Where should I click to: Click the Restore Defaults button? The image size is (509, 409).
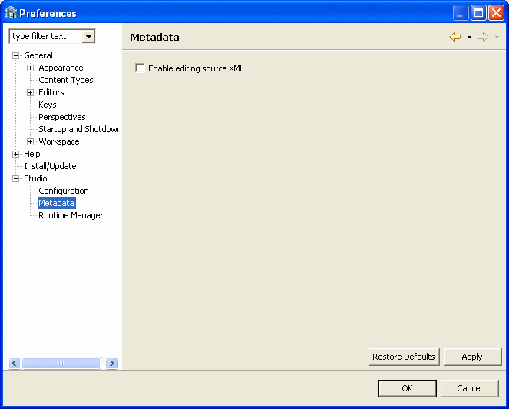pyautogui.click(x=404, y=357)
